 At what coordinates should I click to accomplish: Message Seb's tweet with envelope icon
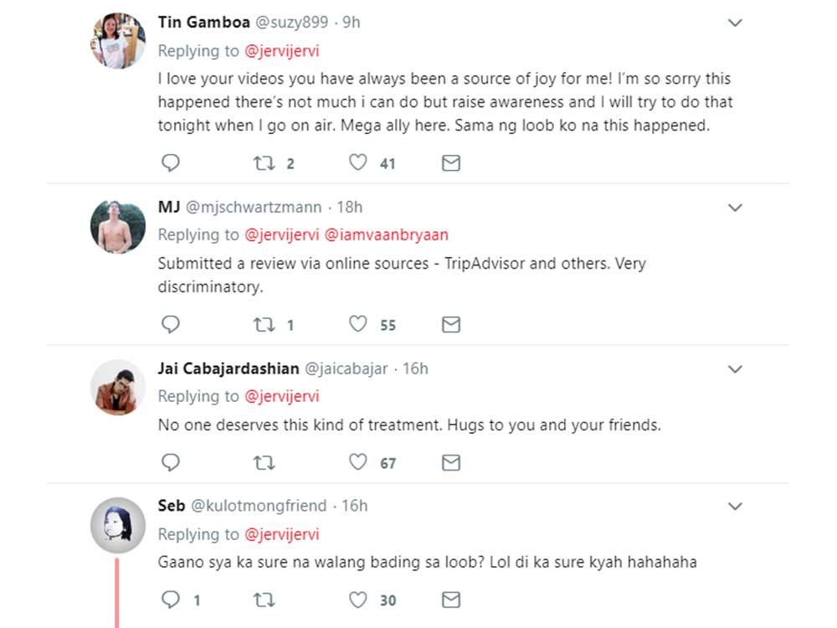451,600
